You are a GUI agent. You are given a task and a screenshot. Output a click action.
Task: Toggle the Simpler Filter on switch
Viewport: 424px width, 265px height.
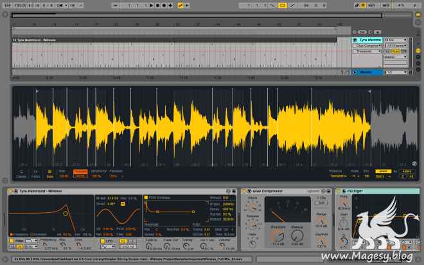(12, 241)
